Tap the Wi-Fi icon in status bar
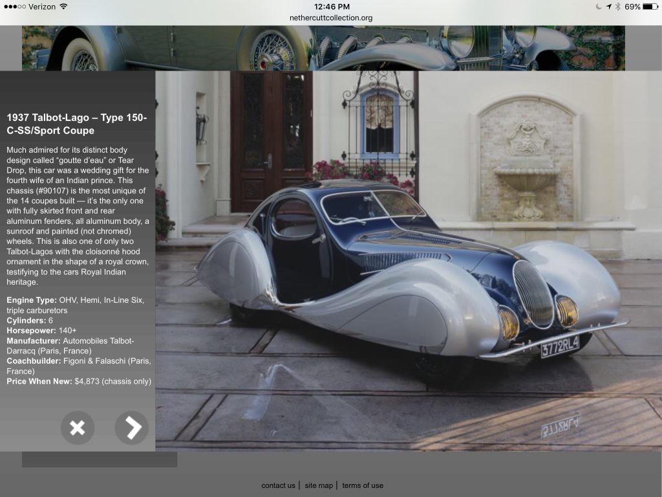The width and height of the screenshot is (662, 497). pyautogui.click(x=63, y=6)
